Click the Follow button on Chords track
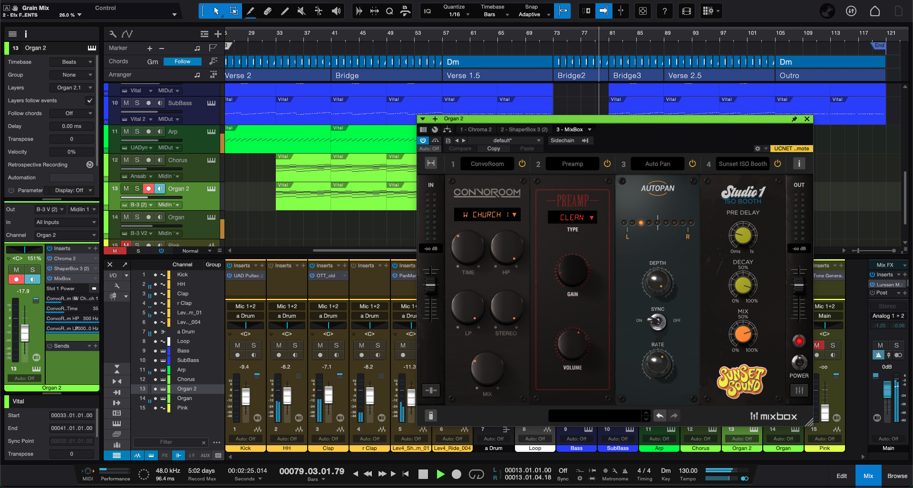The image size is (913, 488). 182,62
